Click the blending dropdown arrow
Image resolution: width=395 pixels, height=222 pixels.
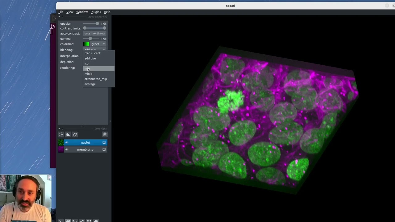pyautogui.click(x=104, y=49)
